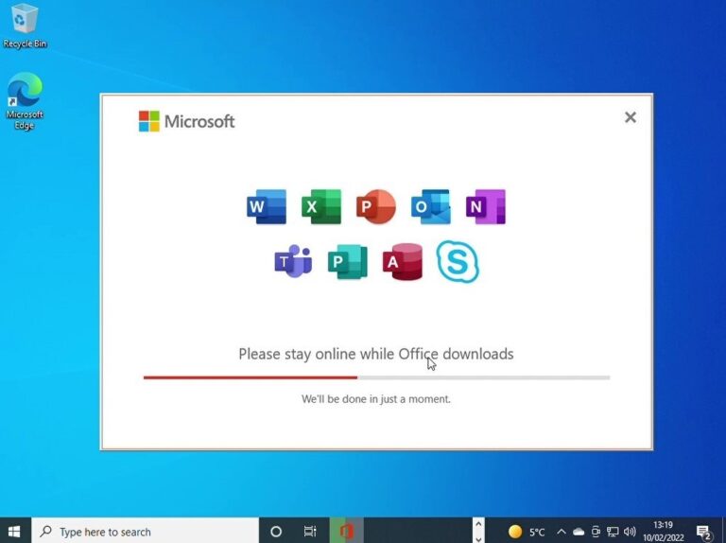Open the clock showing 13:19
This screenshot has height=543, width=726.
coord(663,532)
